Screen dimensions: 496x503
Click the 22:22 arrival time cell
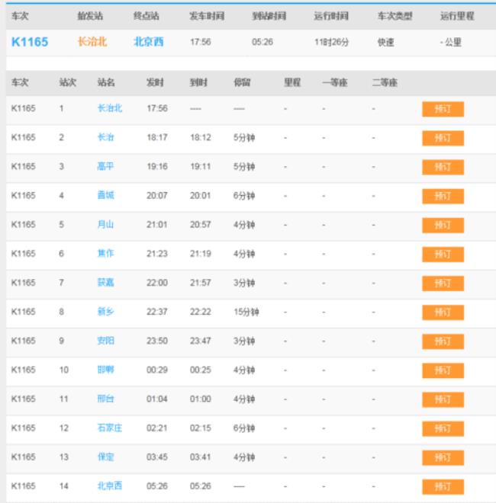coord(201,312)
